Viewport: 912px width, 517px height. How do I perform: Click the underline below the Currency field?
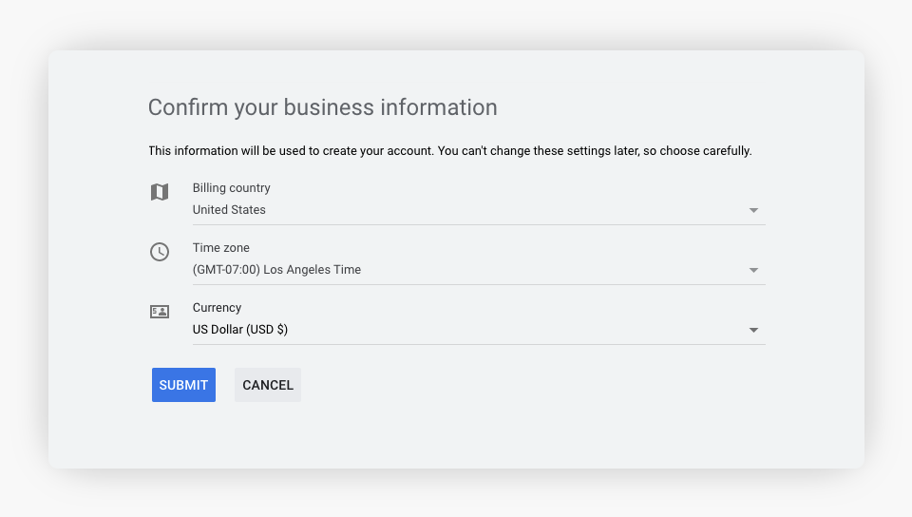click(x=478, y=344)
